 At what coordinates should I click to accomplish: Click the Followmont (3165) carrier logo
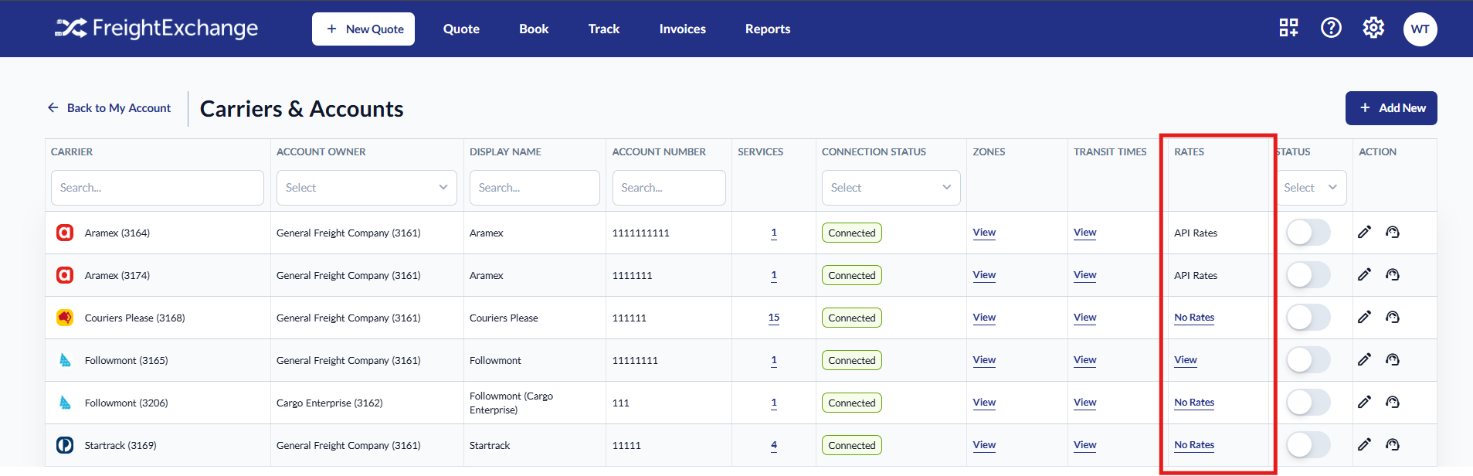[x=65, y=360]
